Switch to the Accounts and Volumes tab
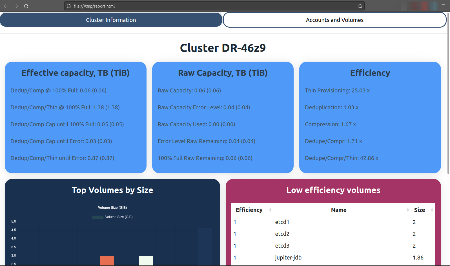Viewport: 450px width, 266px height. click(x=334, y=20)
